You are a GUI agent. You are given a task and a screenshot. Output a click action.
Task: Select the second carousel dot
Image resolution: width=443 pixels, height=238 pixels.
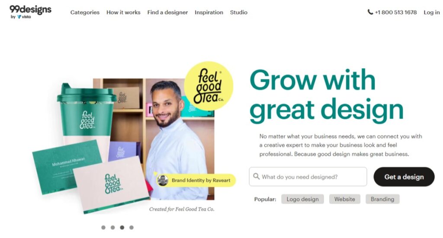coord(113,227)
